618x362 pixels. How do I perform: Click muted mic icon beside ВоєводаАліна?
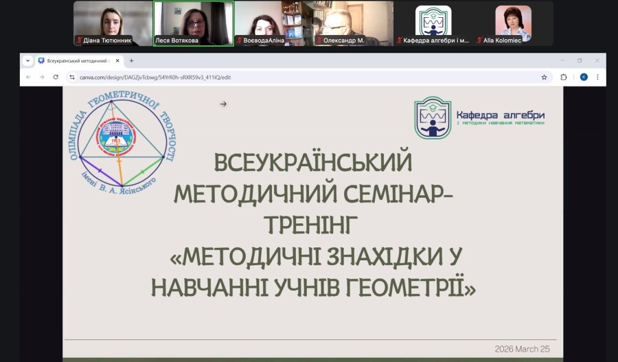tap(239, 41)
